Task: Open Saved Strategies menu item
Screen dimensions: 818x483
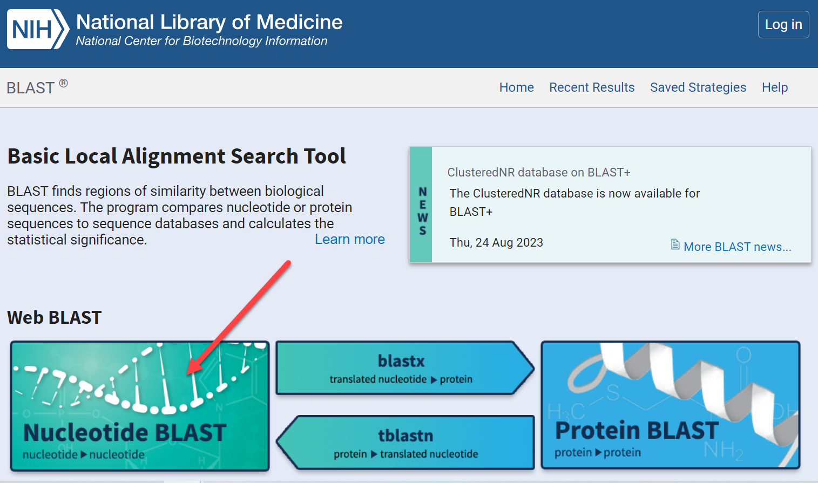Action: click(x=698, y=87)
